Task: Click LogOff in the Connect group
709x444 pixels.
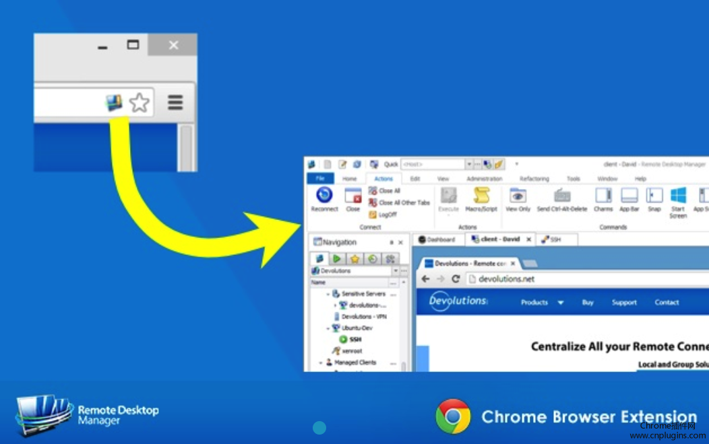Action: [383, 215]
